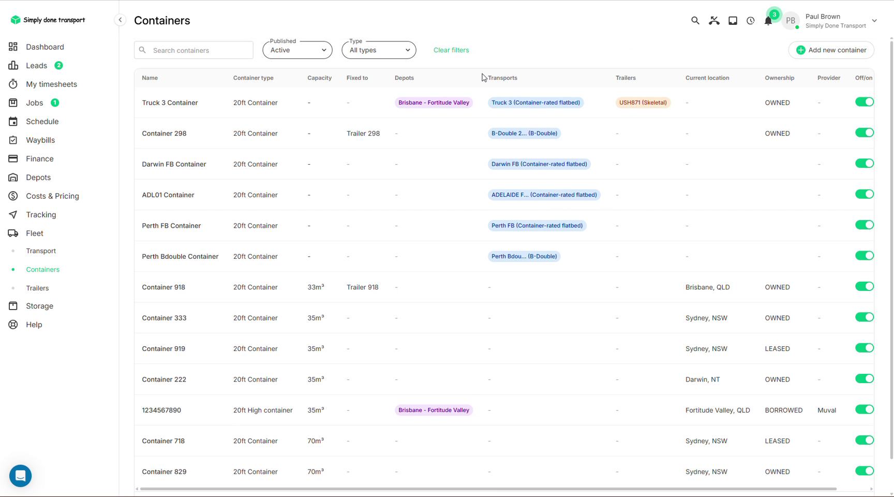Screen dimensions: 894x497
Task: Toggle off Container 298
Action: point(865,133)
